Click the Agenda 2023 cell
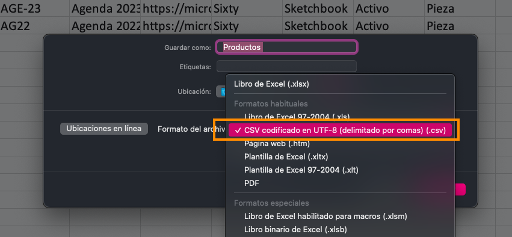The width and height of the screenshot is (512, 237). (x=105, y=8)
